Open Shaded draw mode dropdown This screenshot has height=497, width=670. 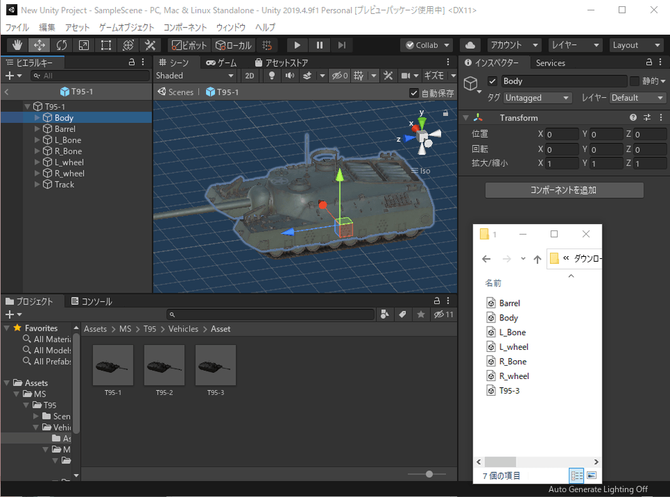pyautogui.click(x=195, y=75)
